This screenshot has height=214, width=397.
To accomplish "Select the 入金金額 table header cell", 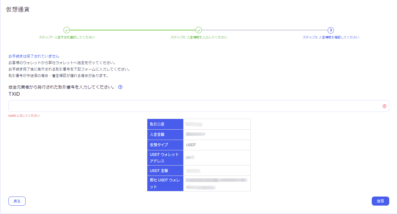I will click(x=165, y=134).
